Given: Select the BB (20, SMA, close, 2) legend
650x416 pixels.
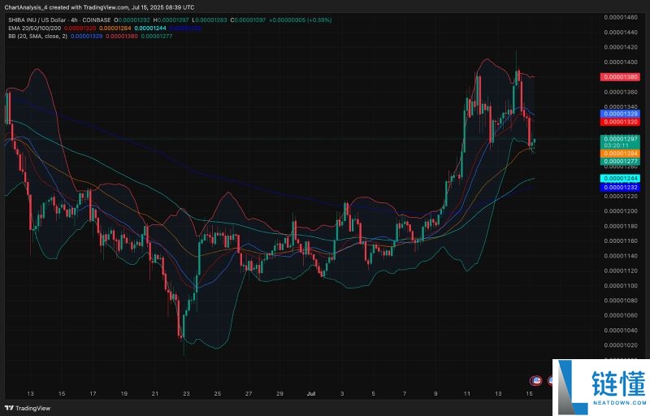Looking at the screenshot, I should pyautogui.click(x=35, y=37).
